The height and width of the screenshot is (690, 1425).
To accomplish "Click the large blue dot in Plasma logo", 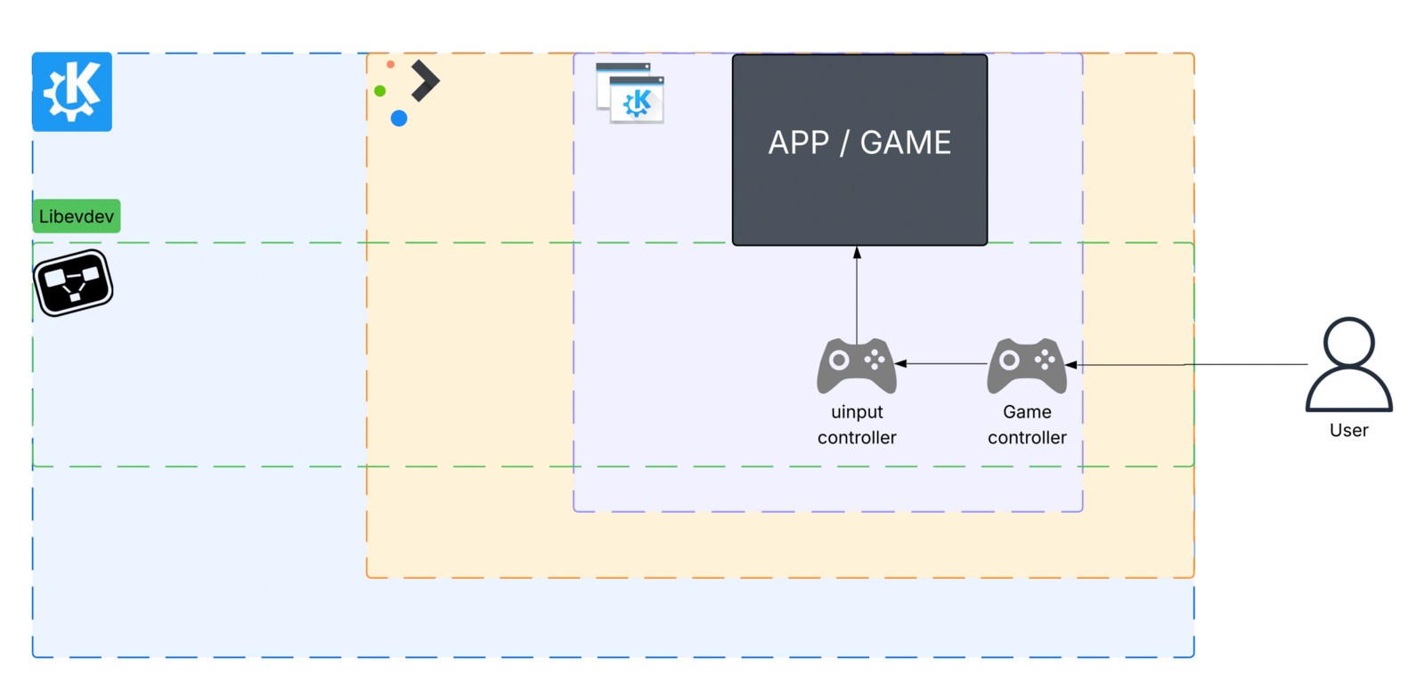I will pyautogui.click(x=399, y=118).
